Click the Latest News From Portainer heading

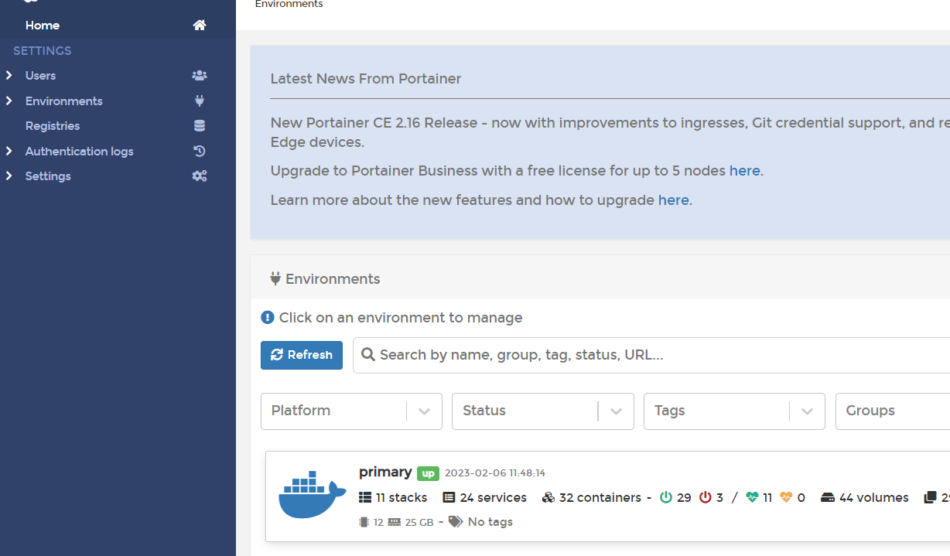[x=366, y=79]
